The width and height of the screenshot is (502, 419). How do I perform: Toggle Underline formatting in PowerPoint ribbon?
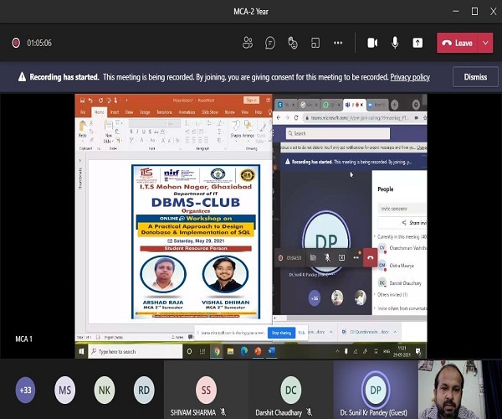tap(143, 132)
